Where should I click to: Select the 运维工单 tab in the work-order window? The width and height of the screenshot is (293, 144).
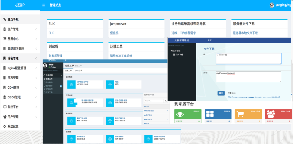(68, 71)
